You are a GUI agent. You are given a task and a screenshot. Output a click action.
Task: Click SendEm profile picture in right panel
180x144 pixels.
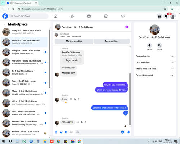154,30
